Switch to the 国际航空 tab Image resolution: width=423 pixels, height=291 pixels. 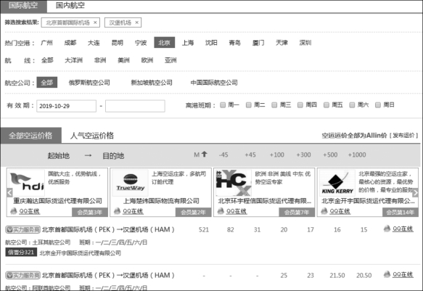[x=23, y=6]
